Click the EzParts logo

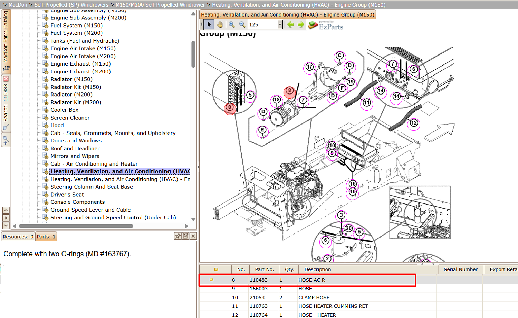tap(326, 25)
